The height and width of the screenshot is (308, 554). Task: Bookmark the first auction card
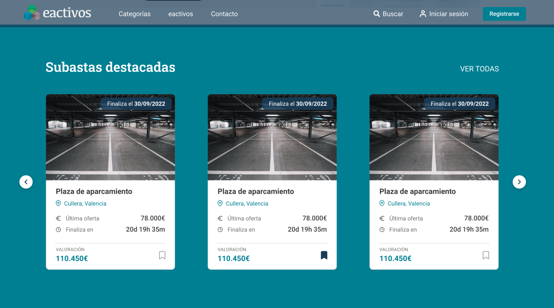click(x=162, y=255)
